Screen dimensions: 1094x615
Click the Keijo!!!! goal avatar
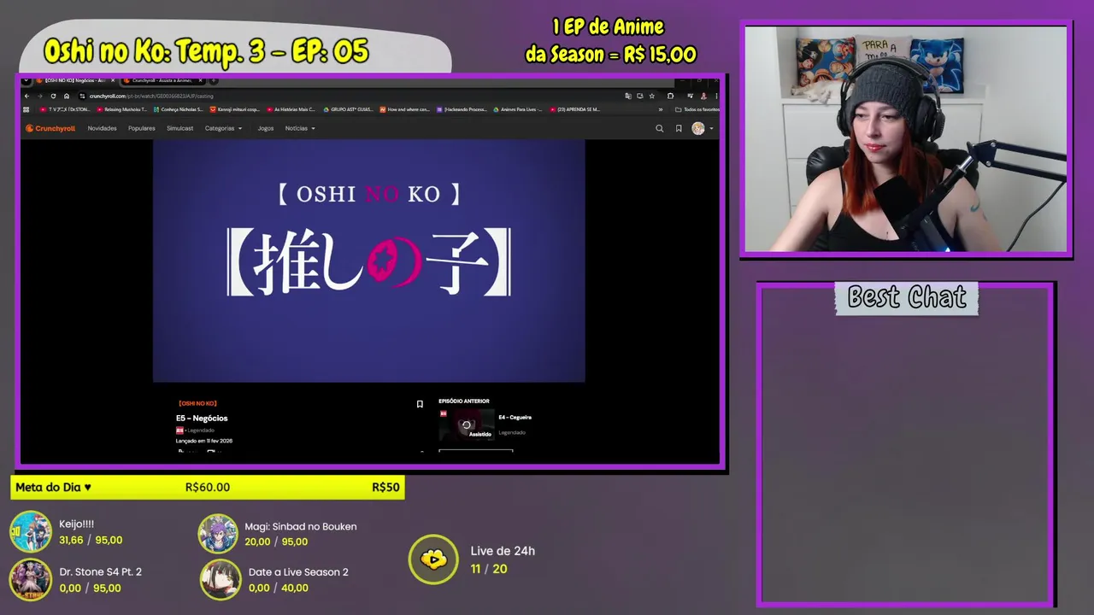click(31, 532)
